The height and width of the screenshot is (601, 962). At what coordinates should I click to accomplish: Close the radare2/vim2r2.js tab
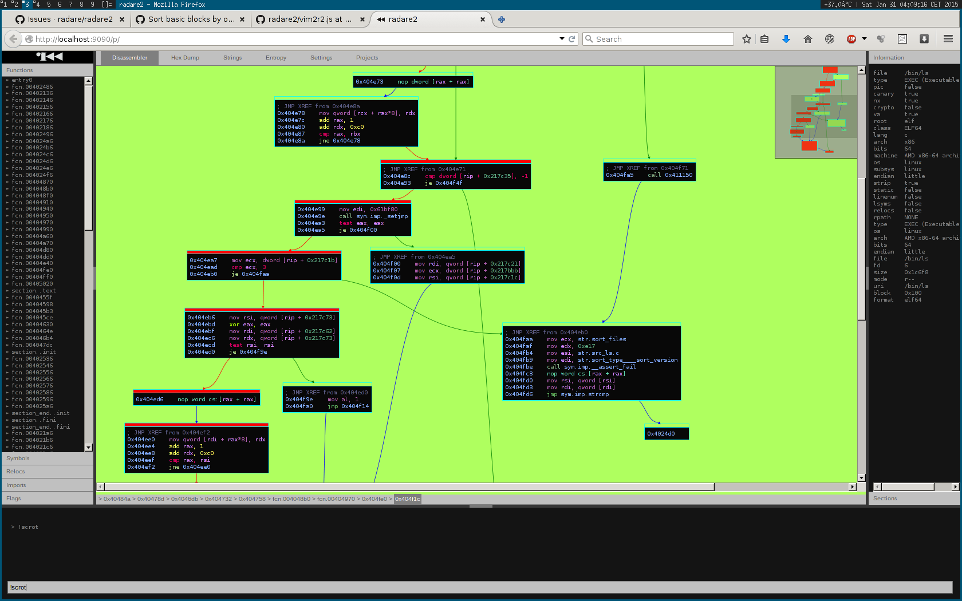click(x=362, y=19)
